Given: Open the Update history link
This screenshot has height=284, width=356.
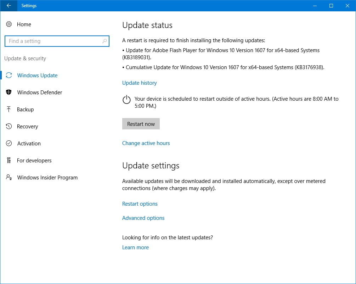Looking at the screenshot, I should 139,83.
